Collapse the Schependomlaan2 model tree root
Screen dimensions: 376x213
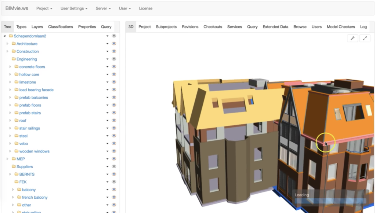click(4, 36)
